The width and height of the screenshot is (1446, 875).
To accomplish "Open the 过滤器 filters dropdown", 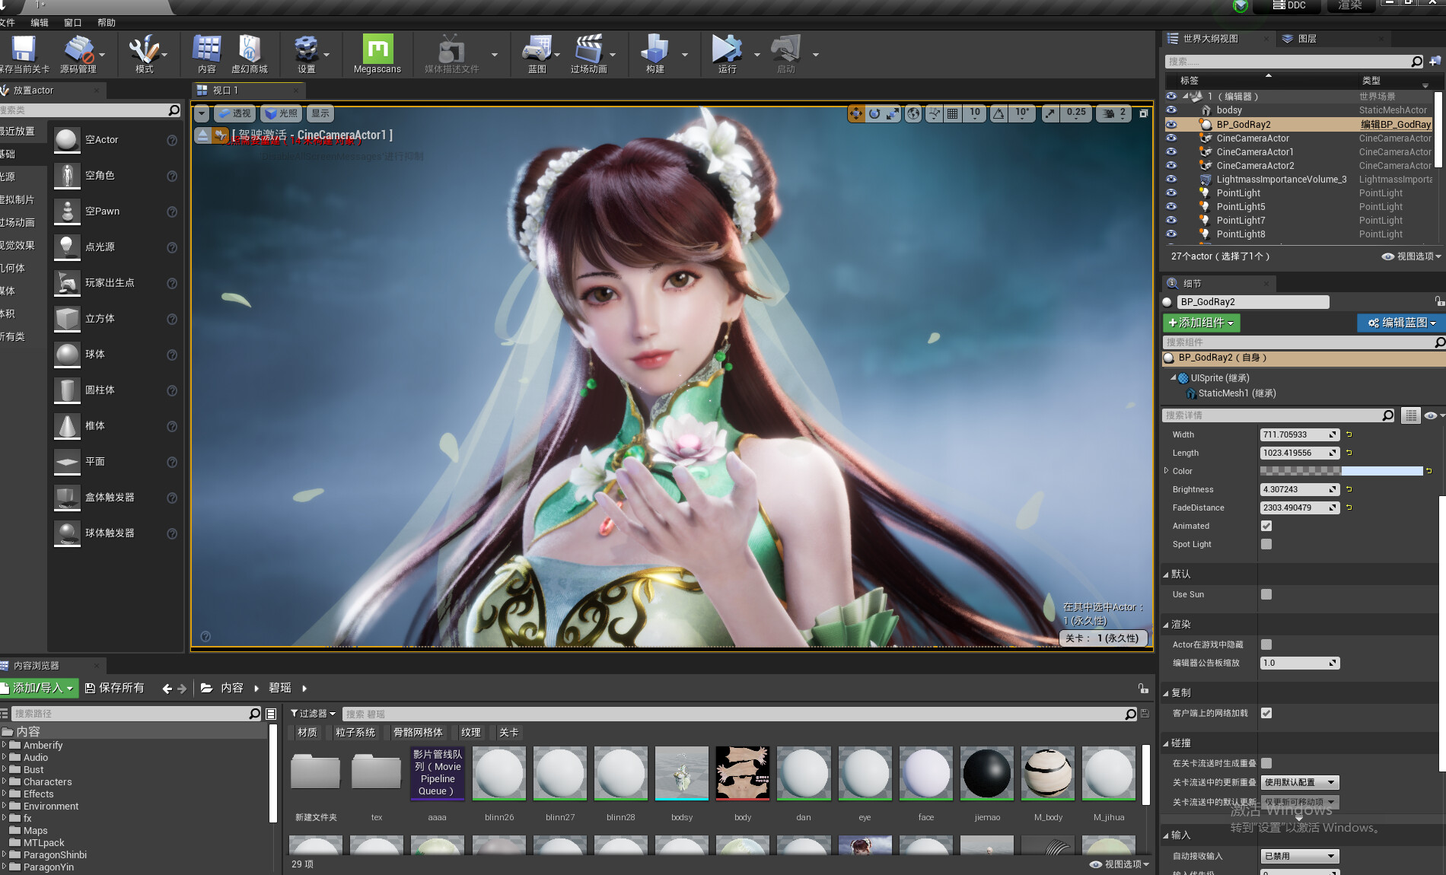I will coord(313,714).
